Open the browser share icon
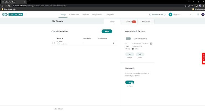 pyautogui.click(x=189, y=6)
